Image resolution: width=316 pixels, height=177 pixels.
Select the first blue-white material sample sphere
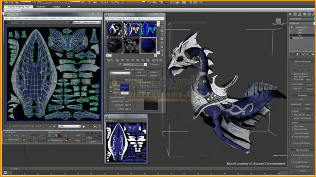click(x=115, y=29)
